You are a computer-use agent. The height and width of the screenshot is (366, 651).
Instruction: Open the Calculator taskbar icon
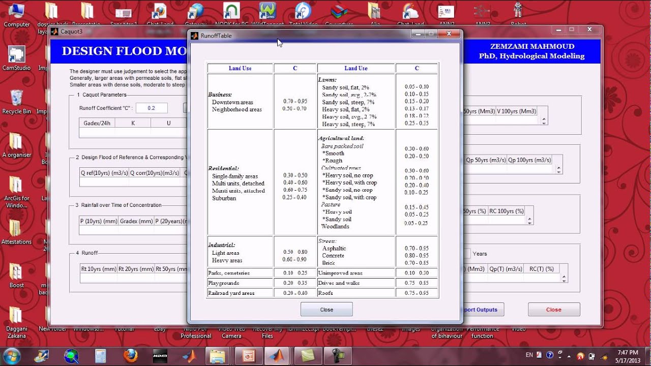(x=100, y=355)
